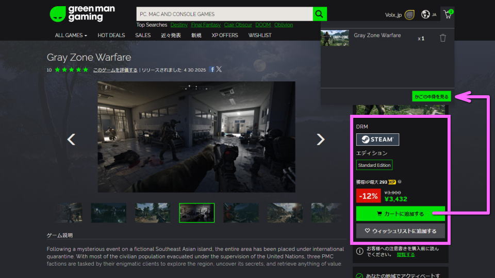Open Final Fantasy top search link
This screenshot has height=278, width=495.
pyautogui.click(x=206, y=25)
